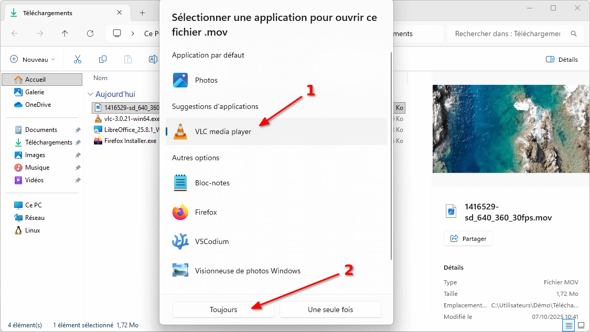Image resolution: width=590 pixels, height=332 pixels.
Task: Open Galerie in the sidebar
Action: click(35, 92)
